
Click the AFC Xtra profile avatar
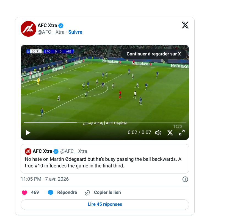pos(29,29)
